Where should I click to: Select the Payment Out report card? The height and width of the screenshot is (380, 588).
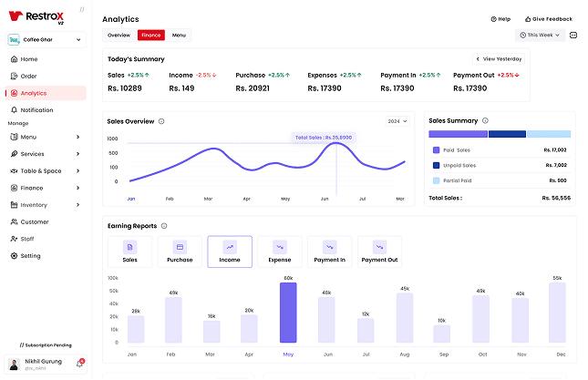379,251
